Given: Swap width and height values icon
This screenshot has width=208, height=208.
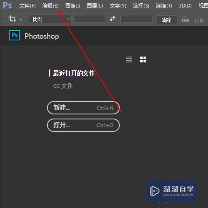Looking at the screenshot, I should pos(112,19).
